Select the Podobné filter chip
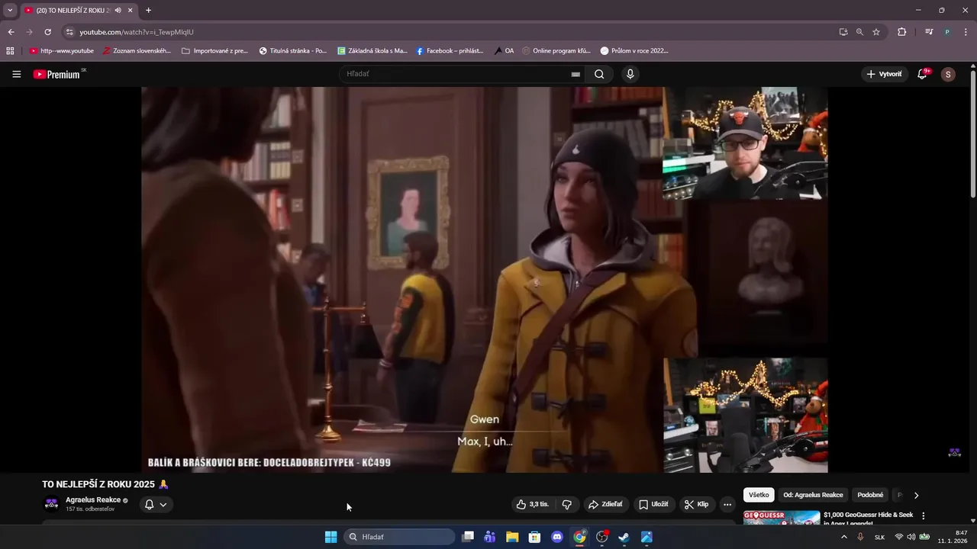 870,495
